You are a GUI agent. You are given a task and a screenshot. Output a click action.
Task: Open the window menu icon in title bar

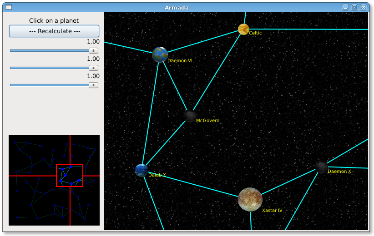pyautogui.click(x=8, y=7)
